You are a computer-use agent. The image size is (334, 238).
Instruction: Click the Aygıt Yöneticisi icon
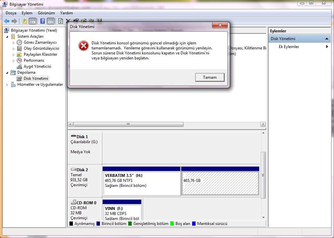[x=19, y=66]
